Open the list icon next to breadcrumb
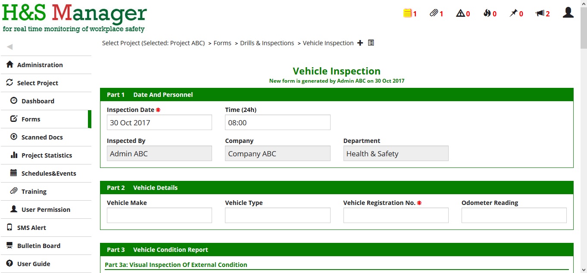Screen dimensions: 587x273 pyautogui.click(x=371, y=43)
